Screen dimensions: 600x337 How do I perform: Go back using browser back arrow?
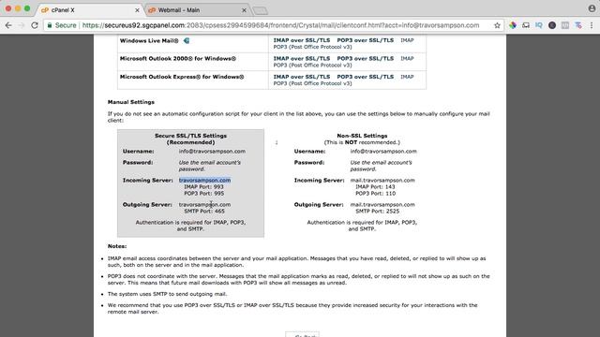point(8,25)
